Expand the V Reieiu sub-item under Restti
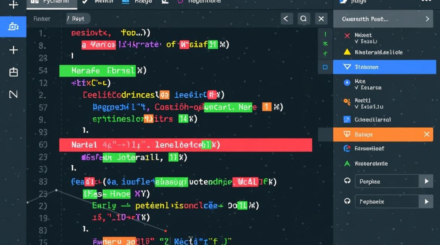This screenshot has width=440, height=245. click(369, 106)
